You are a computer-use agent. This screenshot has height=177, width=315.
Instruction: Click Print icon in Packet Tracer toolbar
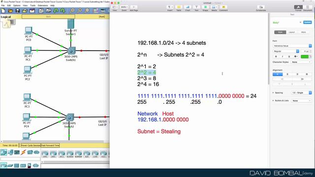click(25, 11)
